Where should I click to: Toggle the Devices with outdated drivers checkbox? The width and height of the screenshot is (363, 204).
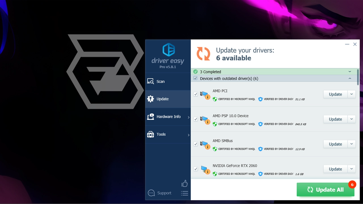click(195, 78)
